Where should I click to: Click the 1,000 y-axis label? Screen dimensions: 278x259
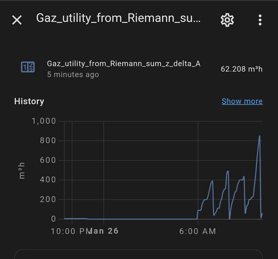pyautogui.click(x=44, y=121)
